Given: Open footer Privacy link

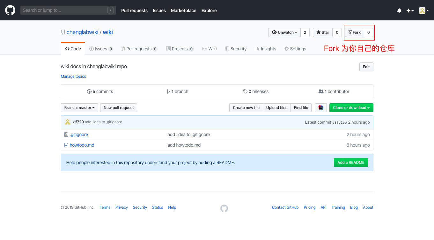Looking at the screenshot, I should 121,207.
